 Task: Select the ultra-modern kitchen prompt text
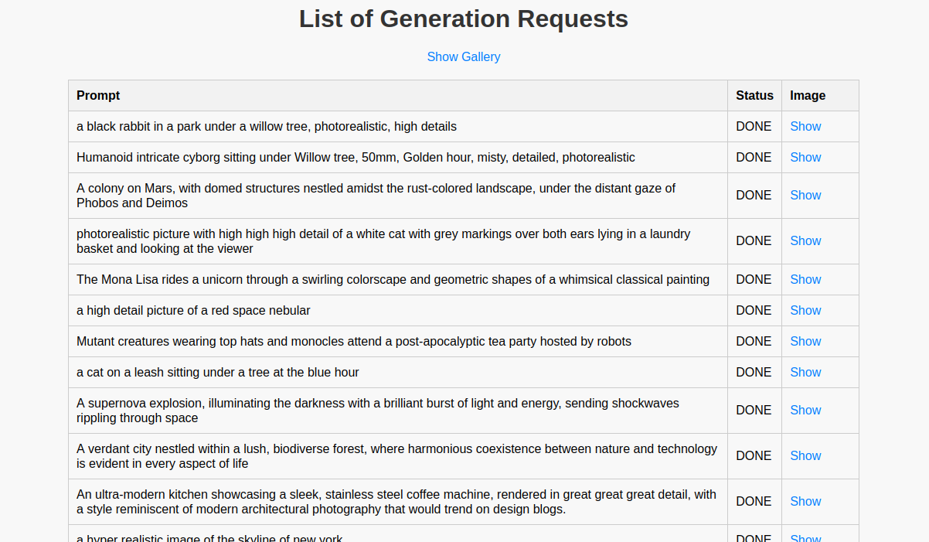point(396,501)
